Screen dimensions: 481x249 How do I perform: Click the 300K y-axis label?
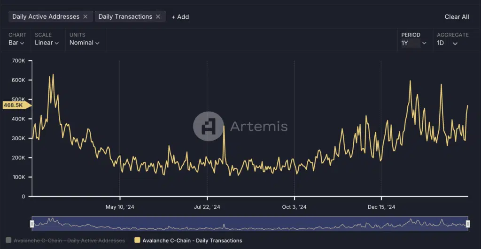tap(19, 138)
